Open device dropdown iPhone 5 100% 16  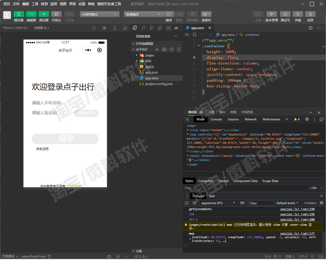coord(16,28)
